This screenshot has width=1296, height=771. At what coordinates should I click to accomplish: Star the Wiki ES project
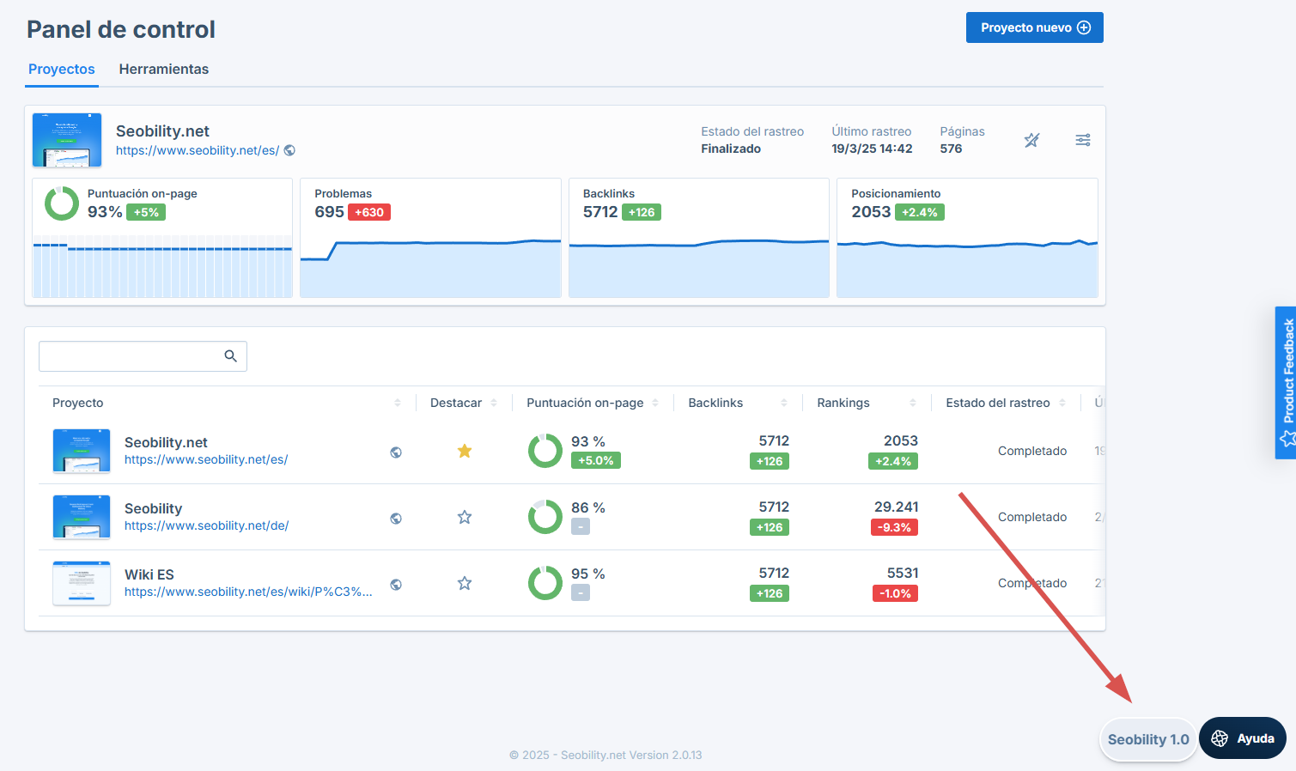[x=465, y=583]
